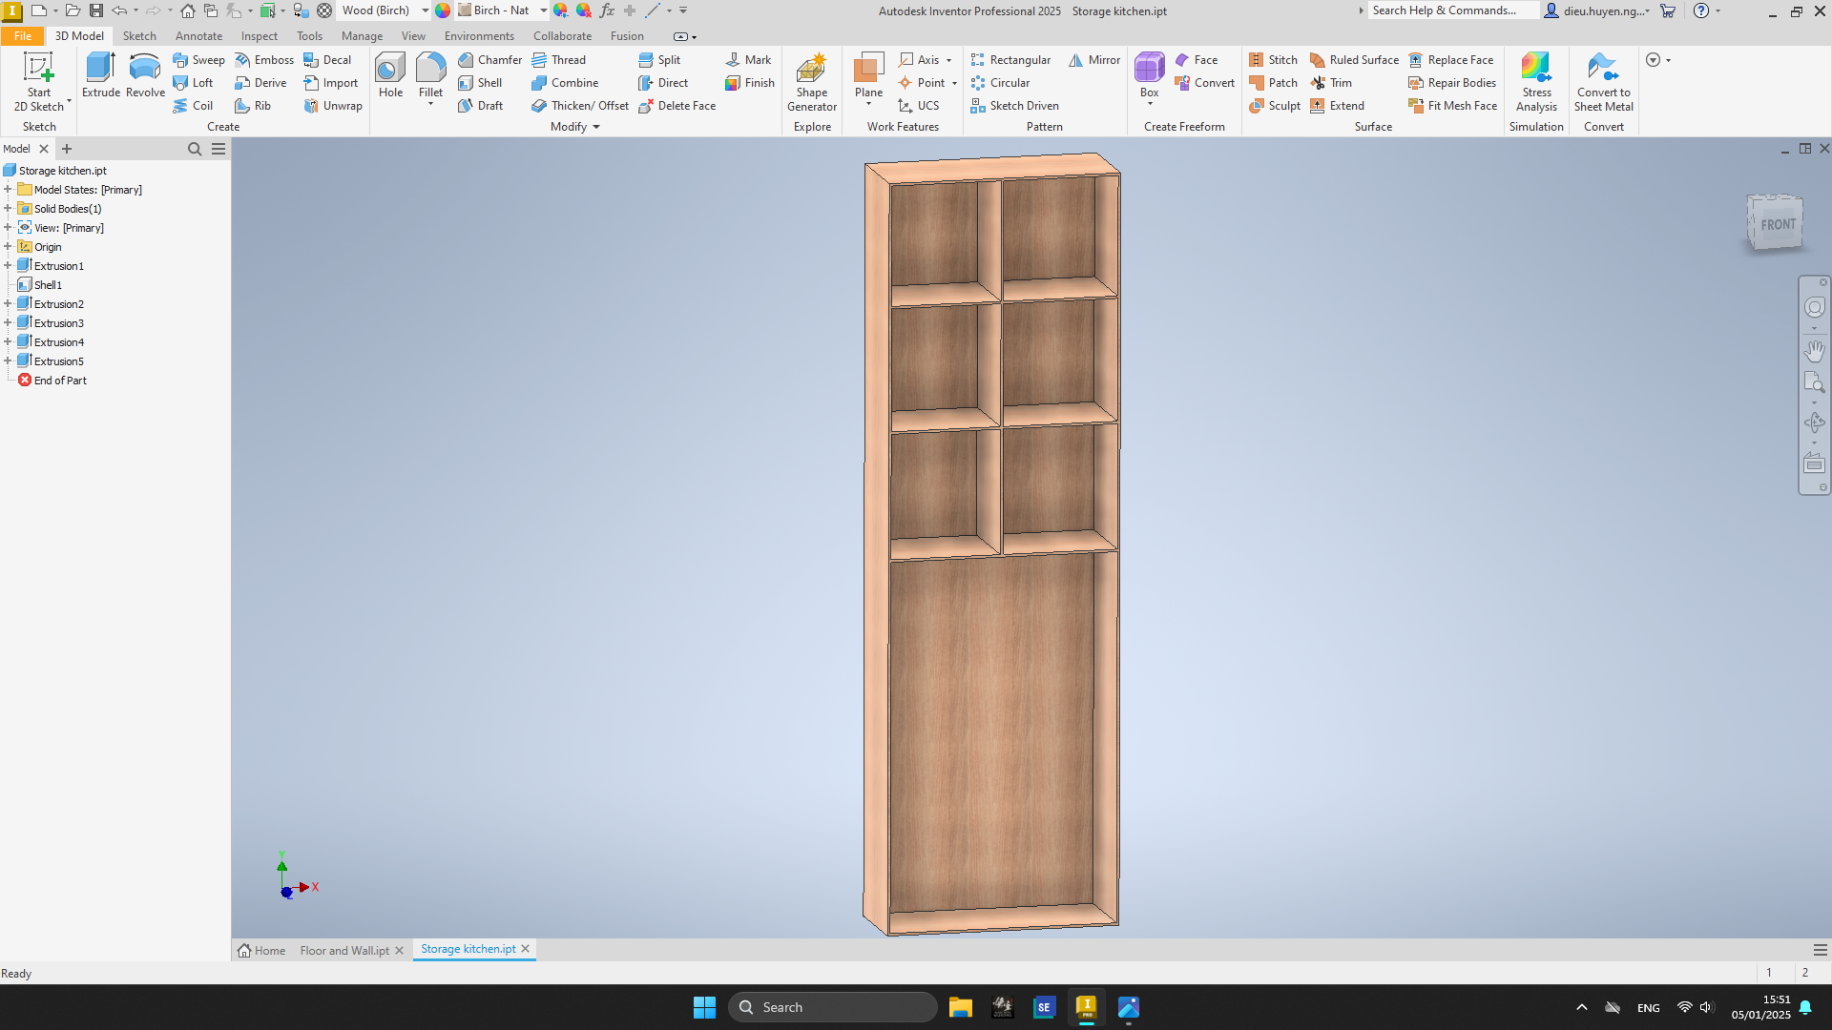
Task: Select the Patch surface tool
Action: click(1273, 82)
